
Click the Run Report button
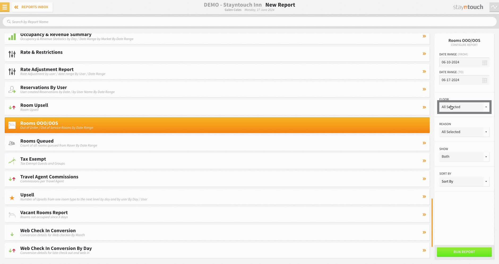464,252
